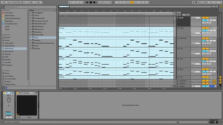Toggle the info view triangle icon
Viewport: 223px width, 125px height.
click(x=2, y=122)
